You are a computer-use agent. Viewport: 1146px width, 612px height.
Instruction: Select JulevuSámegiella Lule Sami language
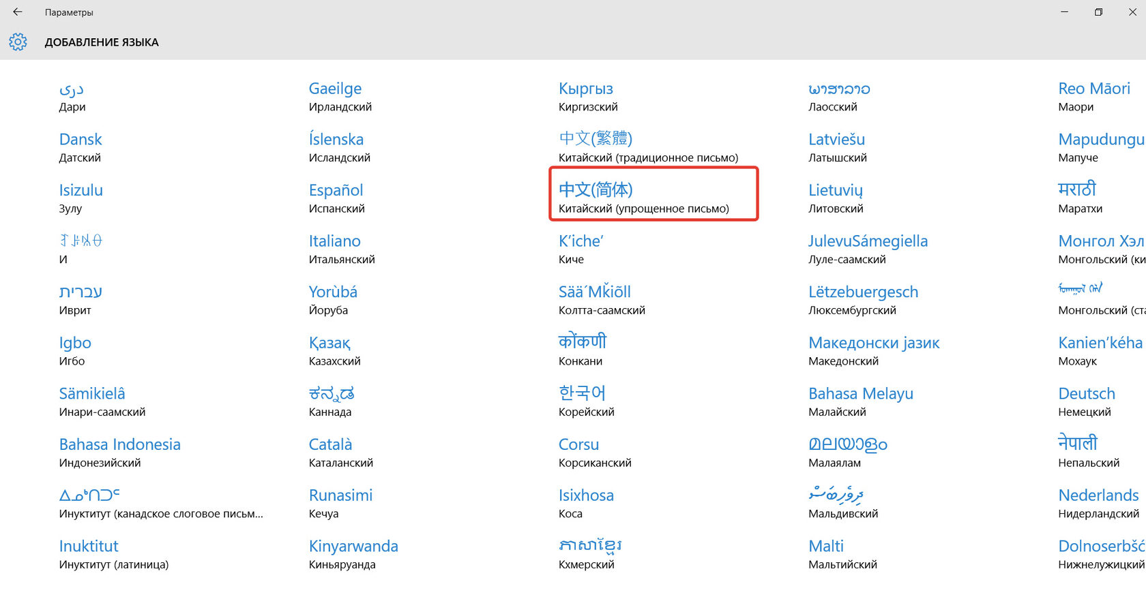pos(868,249)
